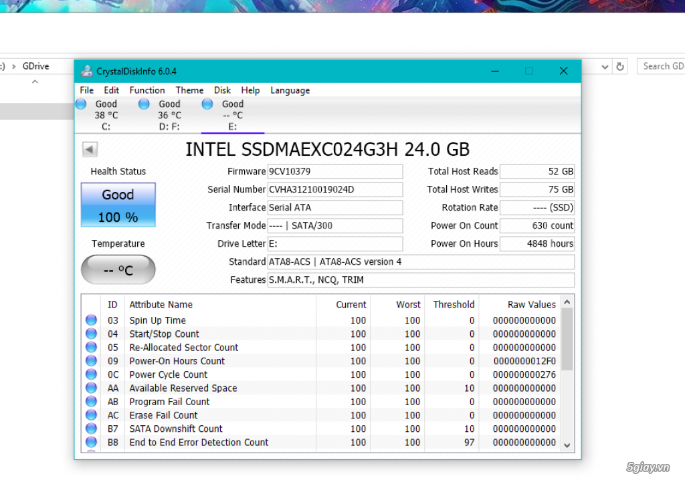Click status orb for SATA Downshift Count
This screenshot has height=478, width=685.
click(x=92, y=429)
